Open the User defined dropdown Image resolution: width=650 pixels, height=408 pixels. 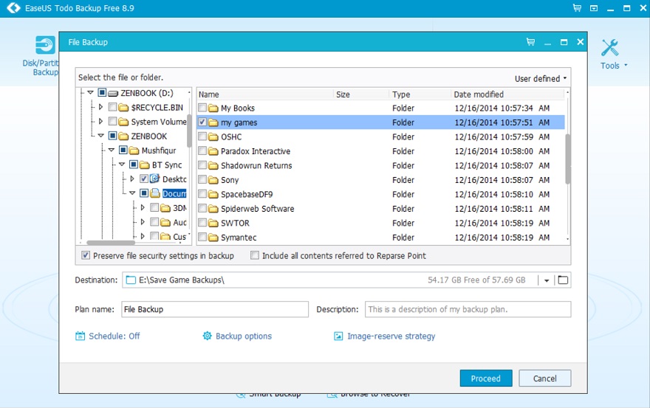(541, 78)
